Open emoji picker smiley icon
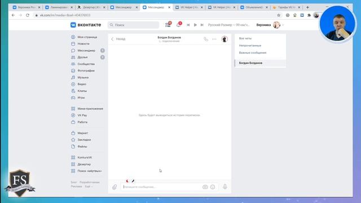 point(213,187)
